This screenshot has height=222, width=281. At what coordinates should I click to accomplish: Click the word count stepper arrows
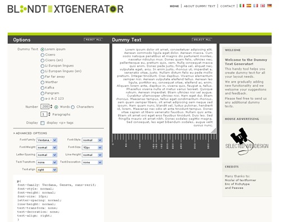(51, 107)
